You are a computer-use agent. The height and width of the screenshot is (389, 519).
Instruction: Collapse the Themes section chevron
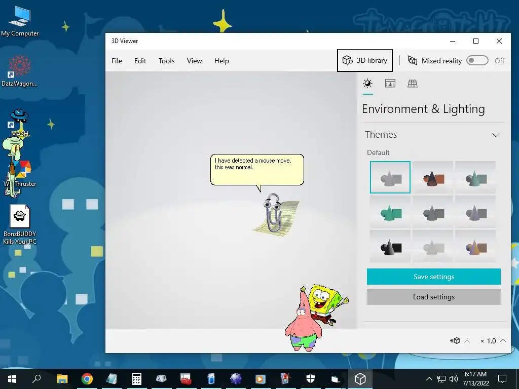(x=496, y=135)
